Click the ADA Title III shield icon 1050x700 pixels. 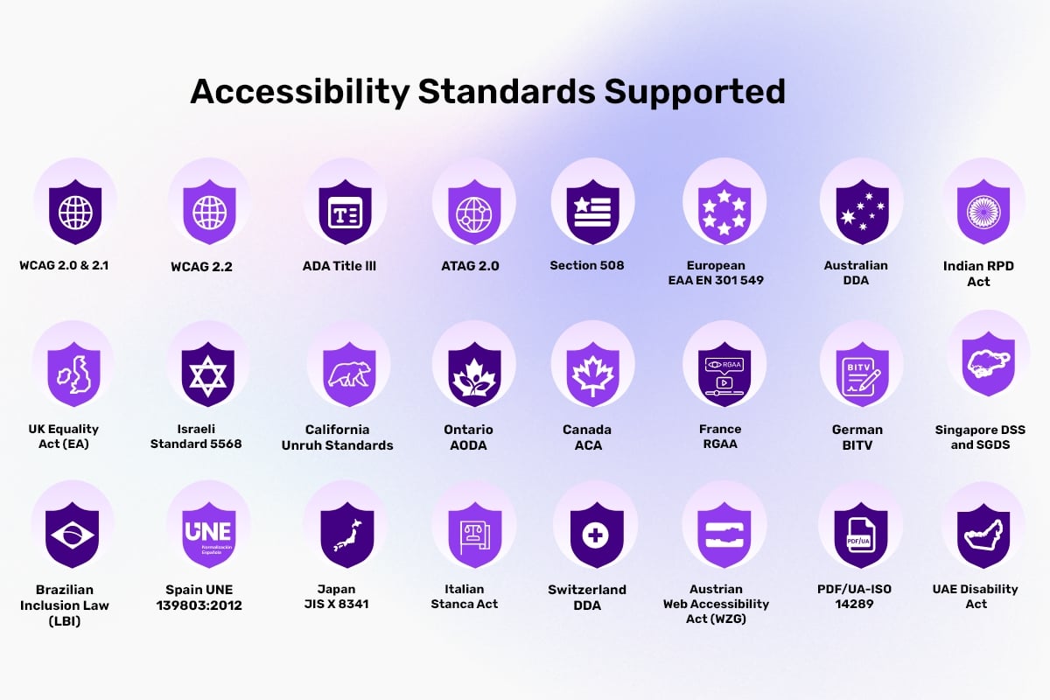[345, 212]
